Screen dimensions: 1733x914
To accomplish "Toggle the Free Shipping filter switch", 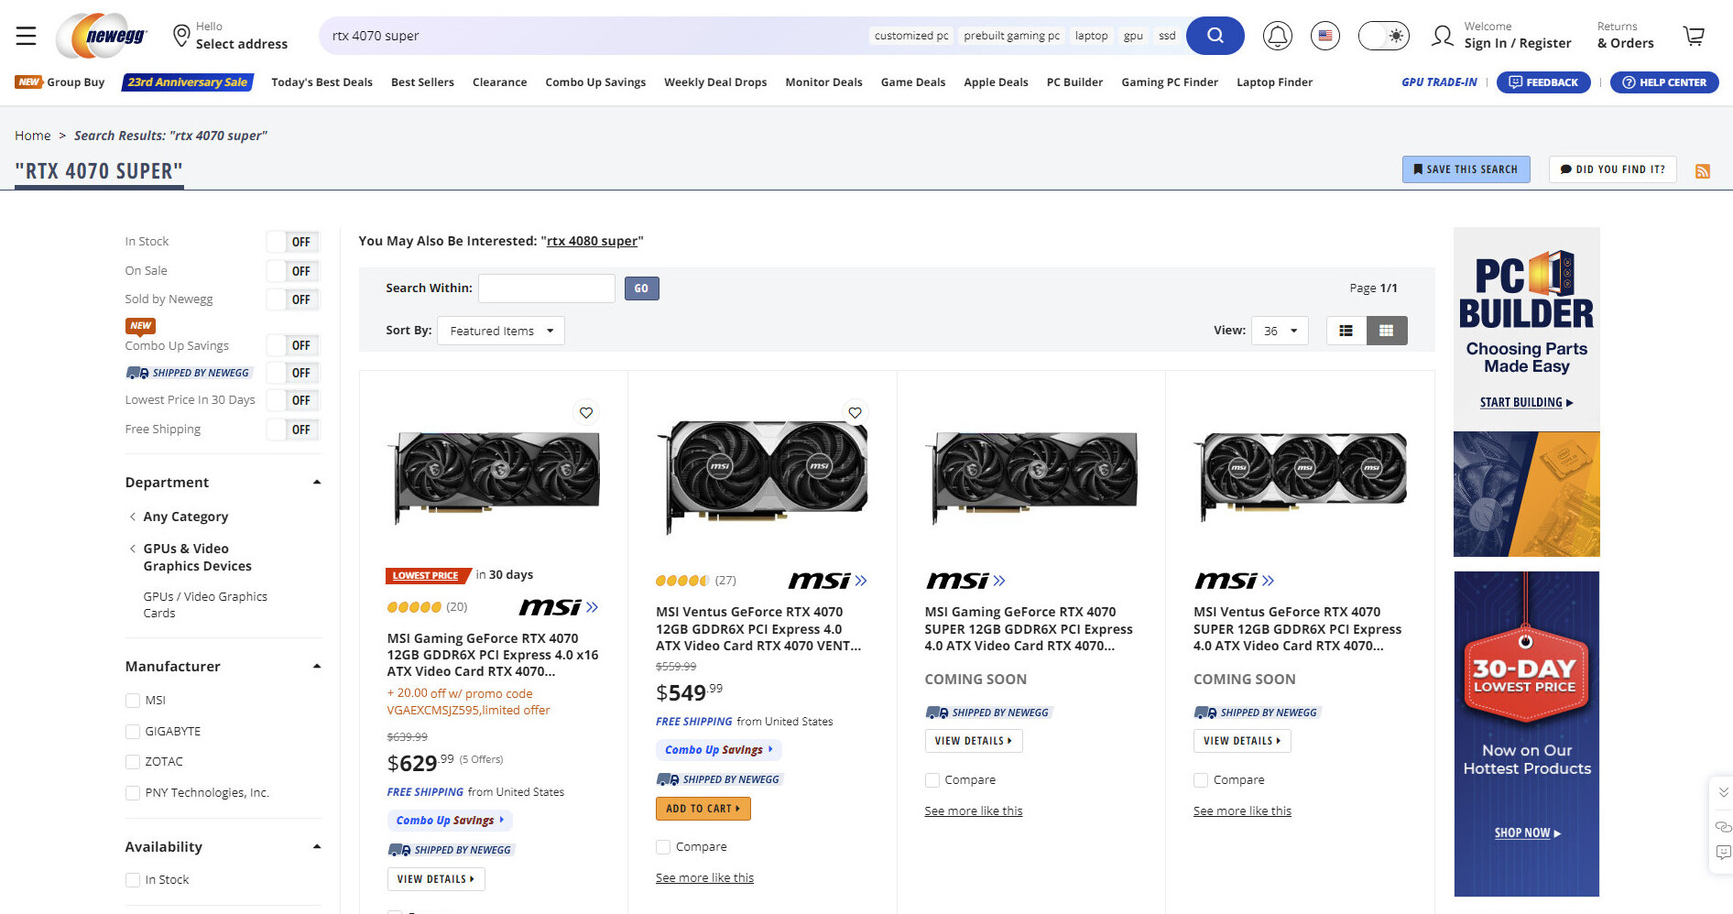I will (x=293, y=430).
